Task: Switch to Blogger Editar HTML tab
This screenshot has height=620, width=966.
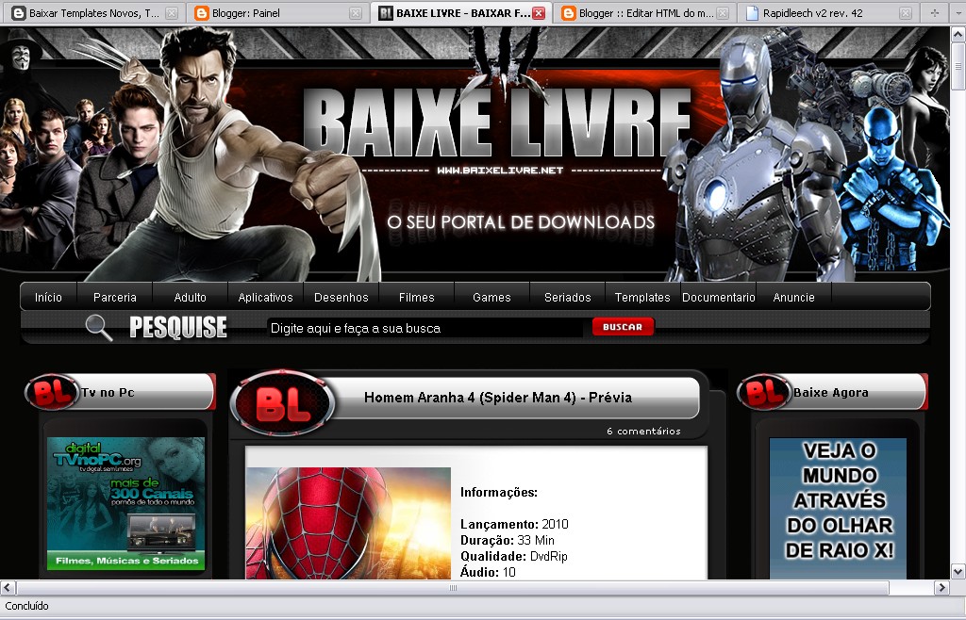Action: coord(644,13)
